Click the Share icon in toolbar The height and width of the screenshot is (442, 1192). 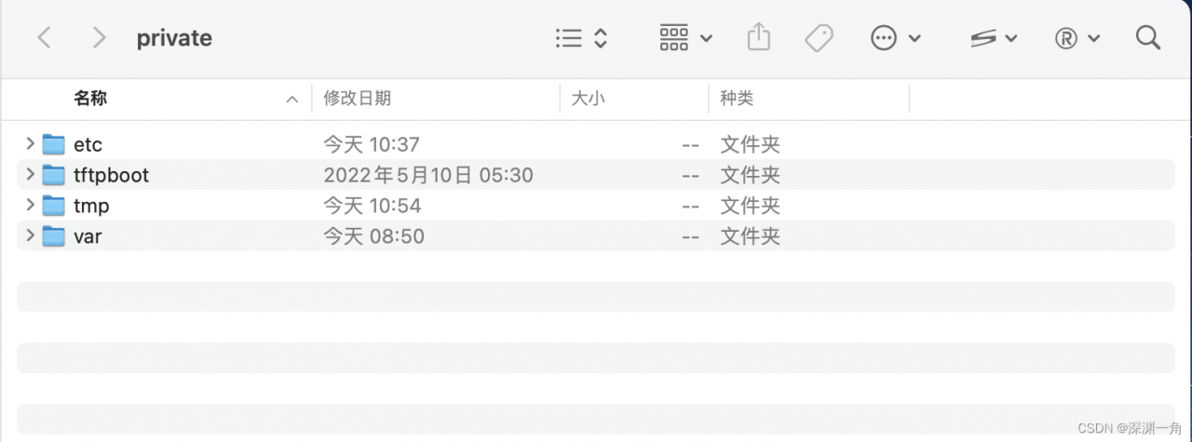coord(759,37)
